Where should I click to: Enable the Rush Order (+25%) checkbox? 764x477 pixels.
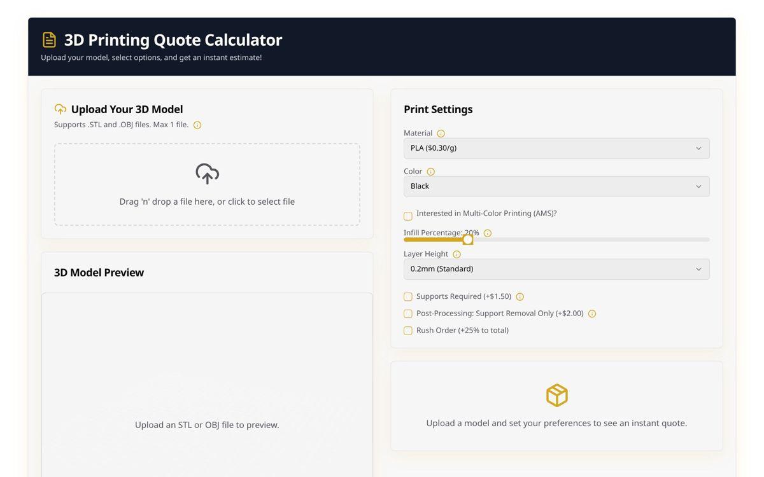click(x=408, y=331)
